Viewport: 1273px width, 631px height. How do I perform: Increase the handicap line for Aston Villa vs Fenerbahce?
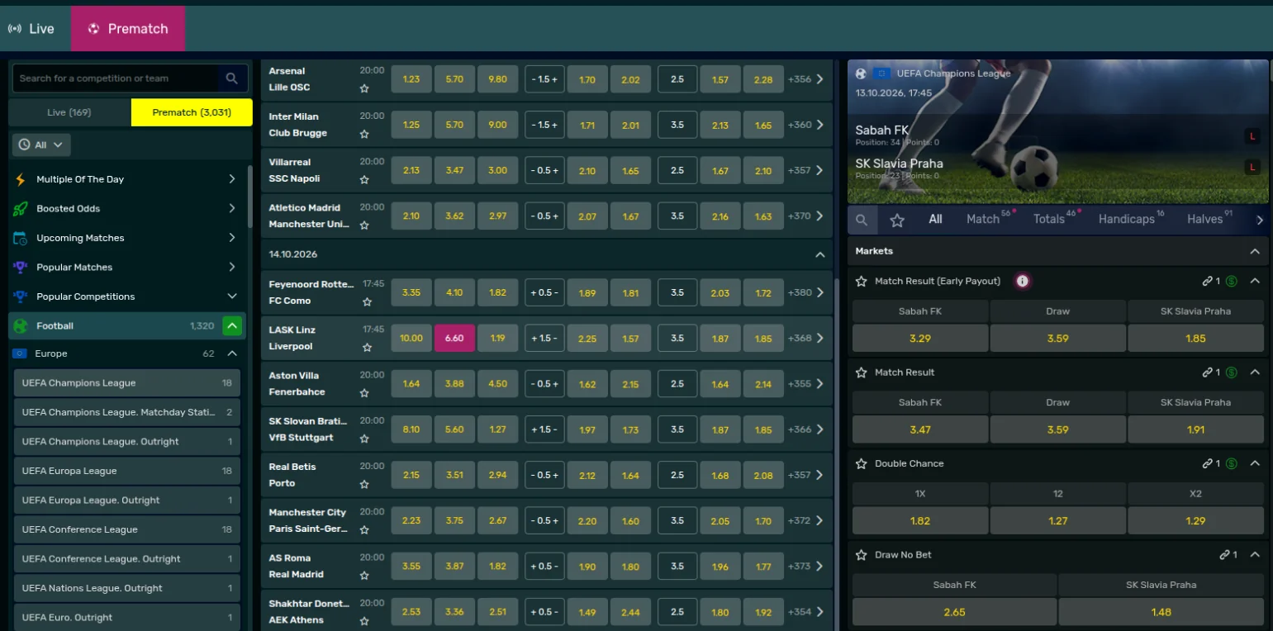[556, 383]
